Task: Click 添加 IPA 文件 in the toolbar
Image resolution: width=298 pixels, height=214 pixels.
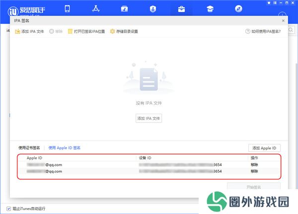Action: (29, 31)
